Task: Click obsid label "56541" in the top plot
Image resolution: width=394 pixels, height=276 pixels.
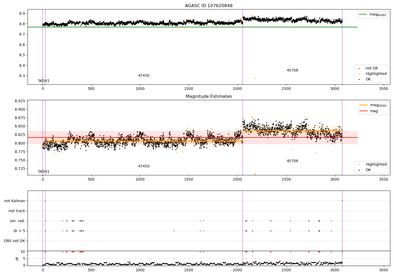Action: (44, 81)
